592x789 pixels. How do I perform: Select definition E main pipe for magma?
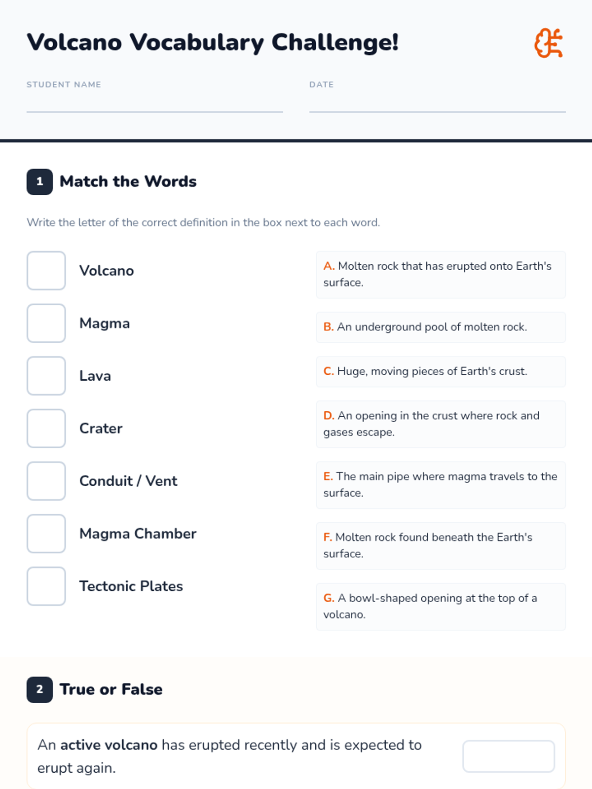(x=441, y=485)
